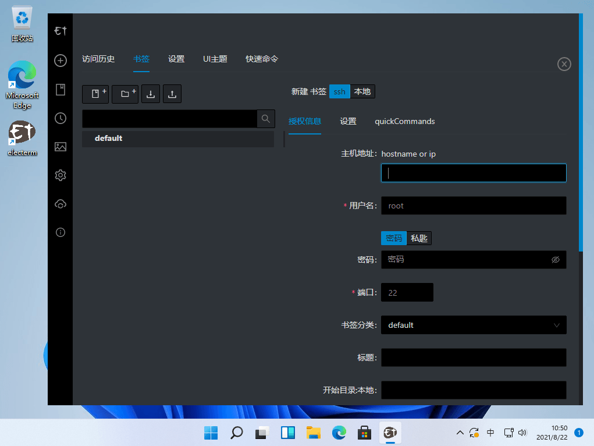Viewport: 594px width, 446px height.
Task: Select the default bookmark group
Action: pos(178,139)
